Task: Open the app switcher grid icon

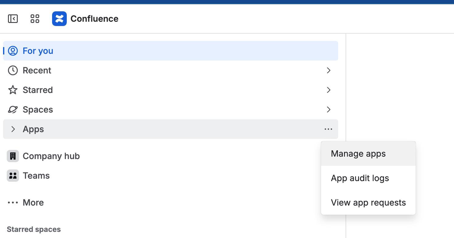Action: (x=35, y=19)
